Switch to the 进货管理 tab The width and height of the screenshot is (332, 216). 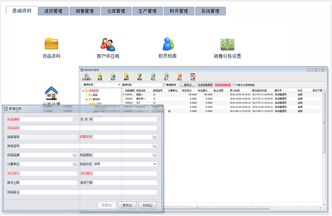[x=53, y=11]
